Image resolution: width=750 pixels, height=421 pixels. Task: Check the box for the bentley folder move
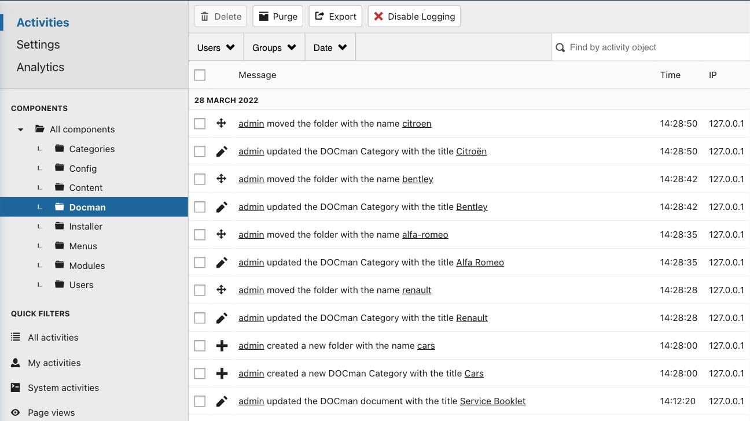200,179
